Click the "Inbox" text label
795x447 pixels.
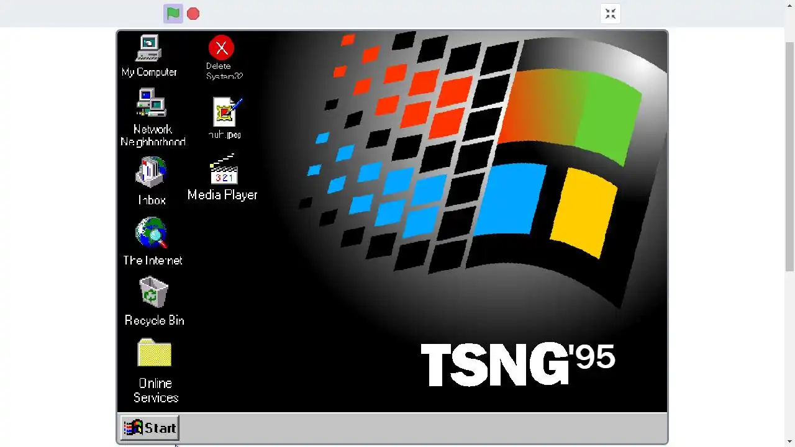pyautogui.click(x=152, y=201)
